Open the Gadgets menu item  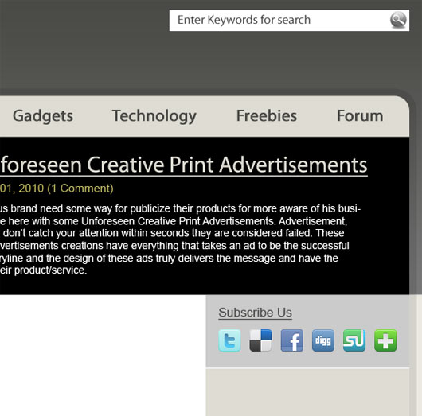(43, 116)
